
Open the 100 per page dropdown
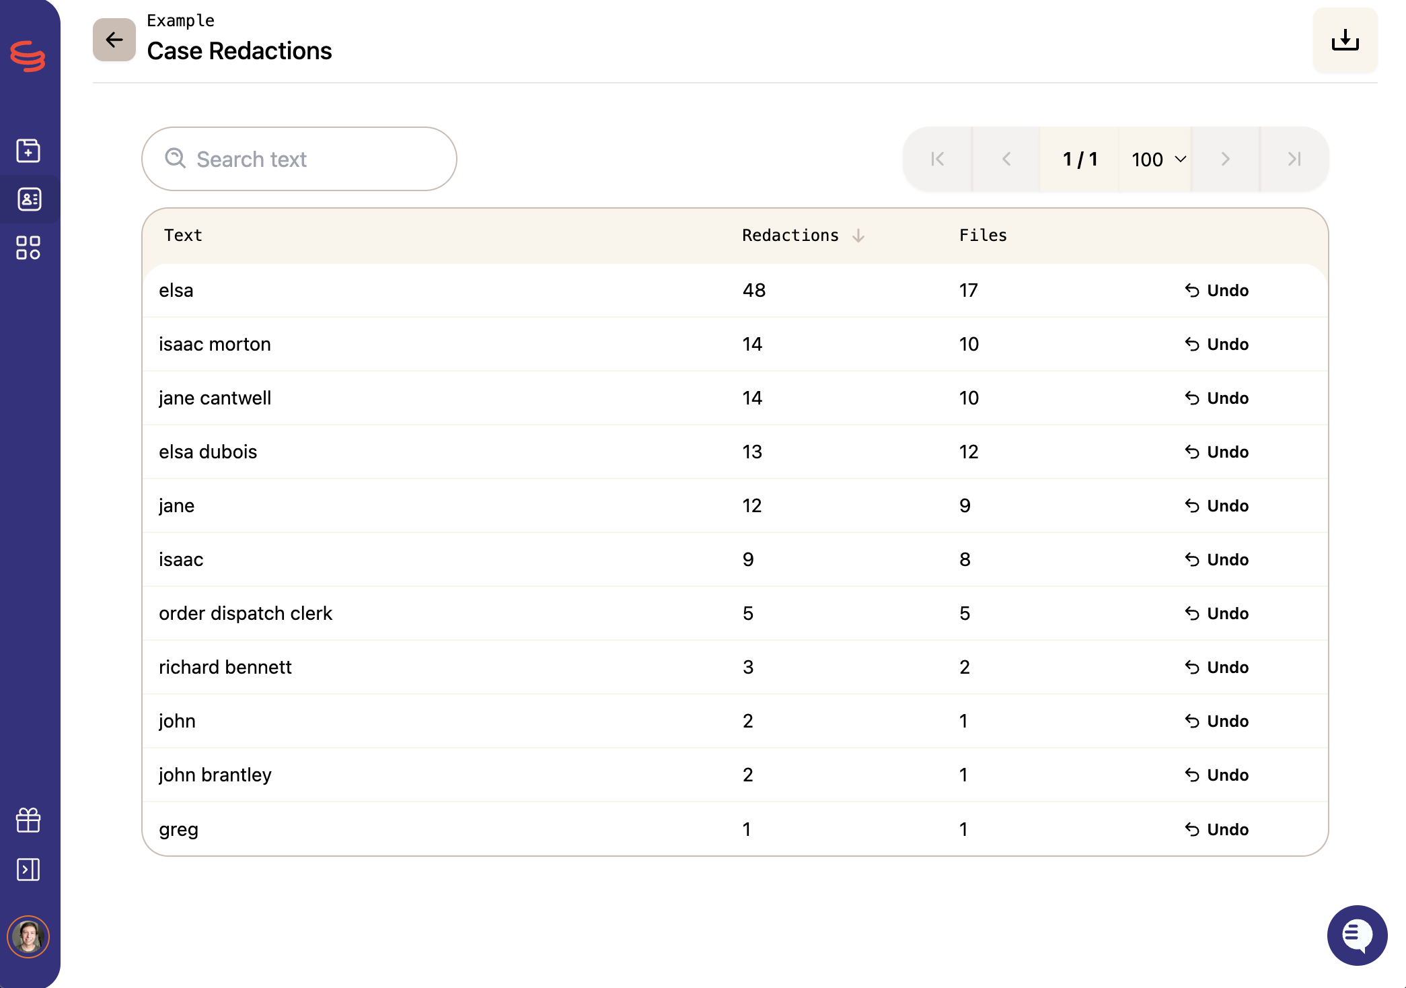[x=1158, y=160]
